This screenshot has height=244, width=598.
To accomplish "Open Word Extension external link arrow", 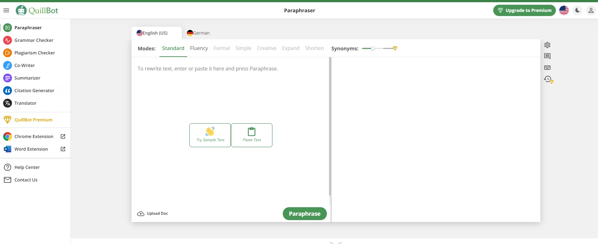I will [x=63, y=149].
